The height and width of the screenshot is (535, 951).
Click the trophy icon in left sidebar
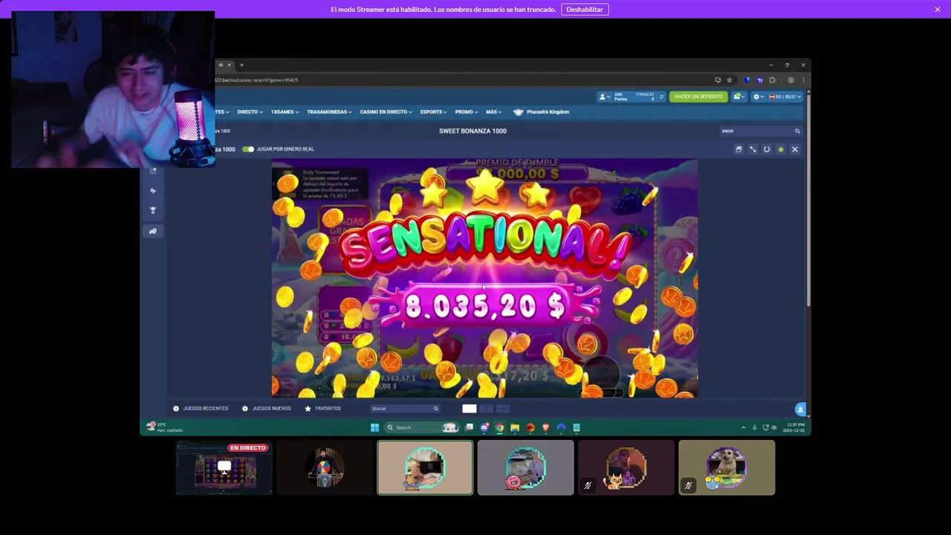pos(153,210)
